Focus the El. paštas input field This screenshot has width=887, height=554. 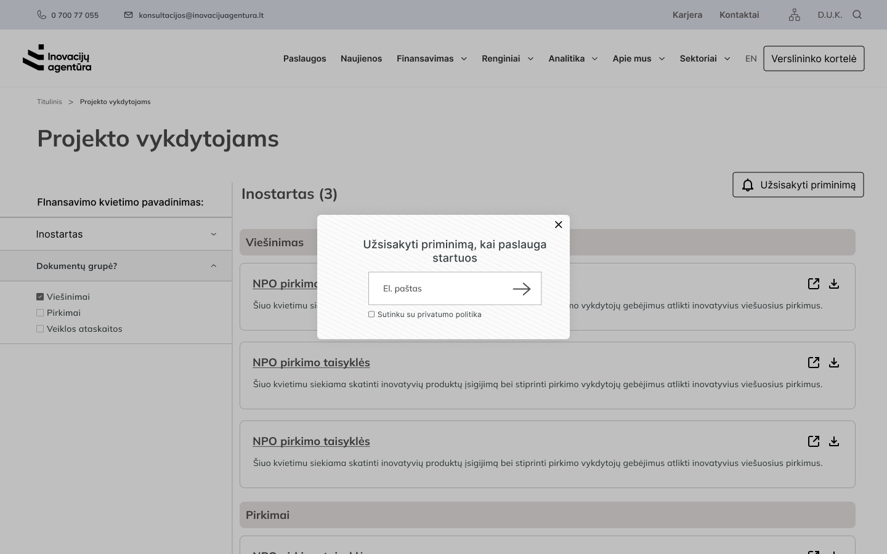click(440, 289)
